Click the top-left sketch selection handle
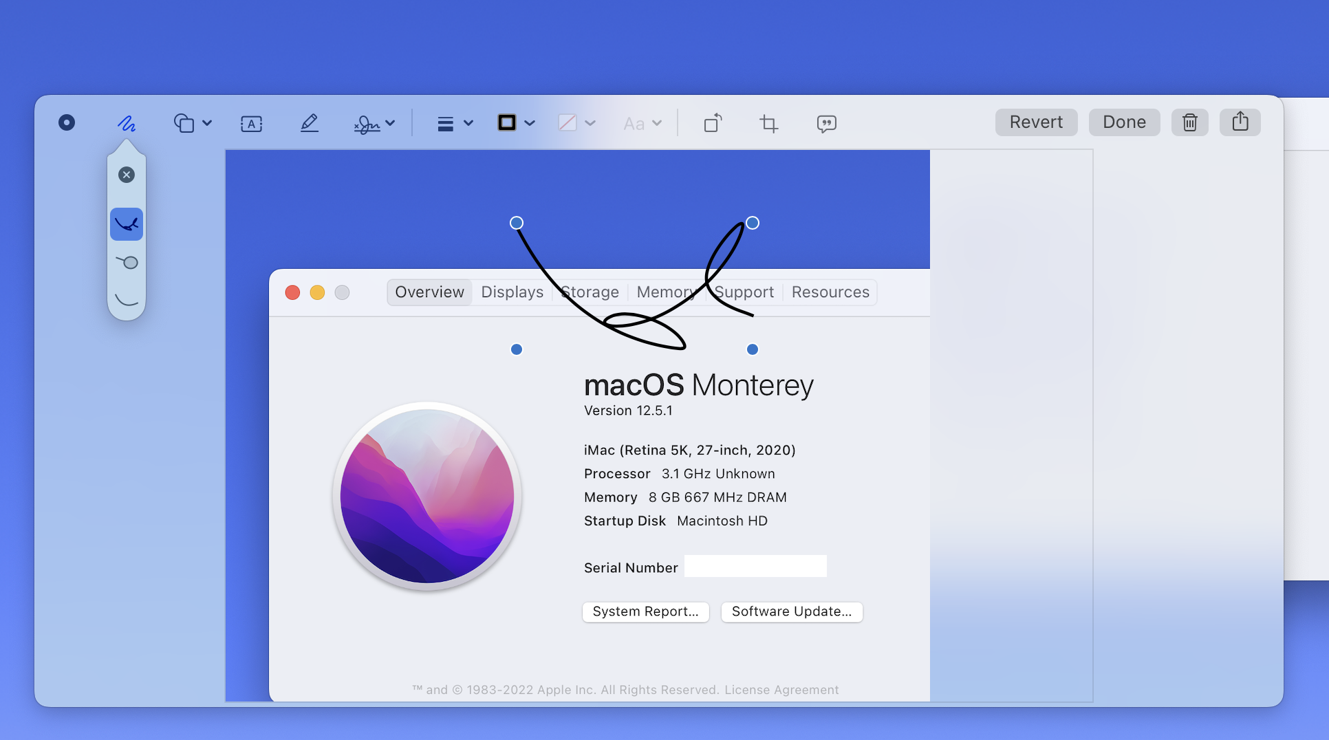The height and width of the screenshot is (740, 1329). [517, 223]
